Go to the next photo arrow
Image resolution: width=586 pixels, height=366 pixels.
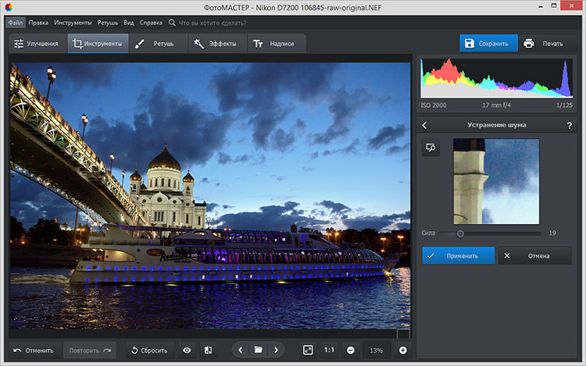tap(276, 350)
